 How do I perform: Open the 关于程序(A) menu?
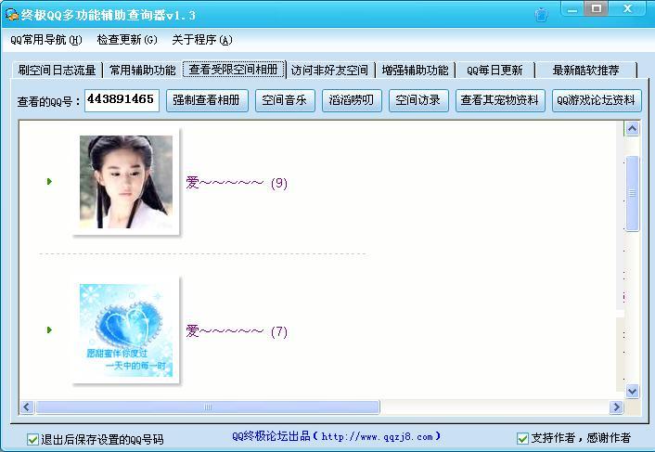[202, 40]
